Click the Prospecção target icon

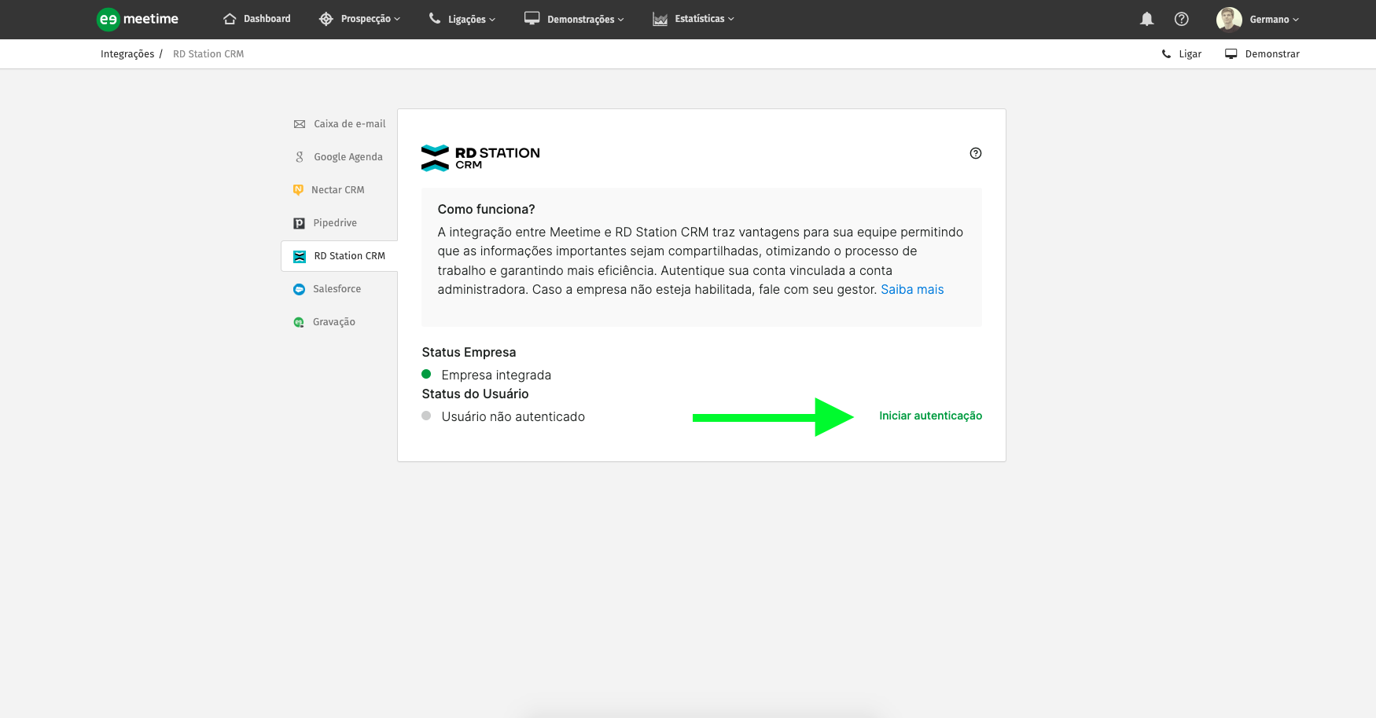(x=326, y=19)
